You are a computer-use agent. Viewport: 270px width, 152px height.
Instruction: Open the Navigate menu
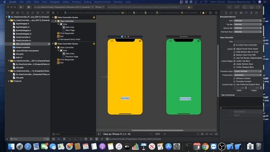(x=54, y=2)
